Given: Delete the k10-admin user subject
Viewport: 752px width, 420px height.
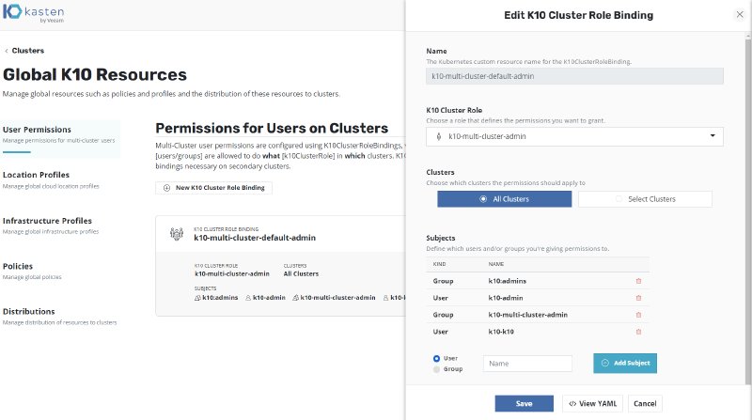Looking at the screenshot, I should 638,298.
